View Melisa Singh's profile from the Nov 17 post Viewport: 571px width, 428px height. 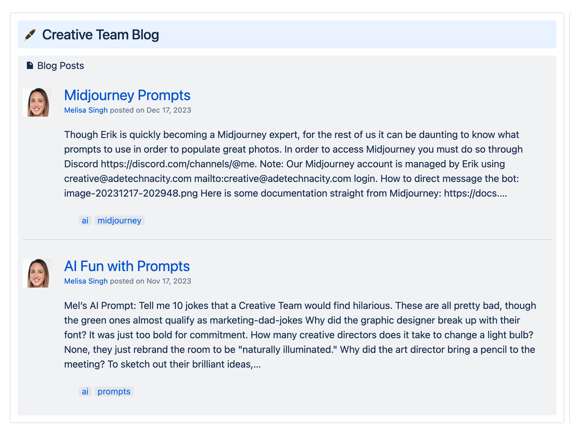click(x=86, y=281)
